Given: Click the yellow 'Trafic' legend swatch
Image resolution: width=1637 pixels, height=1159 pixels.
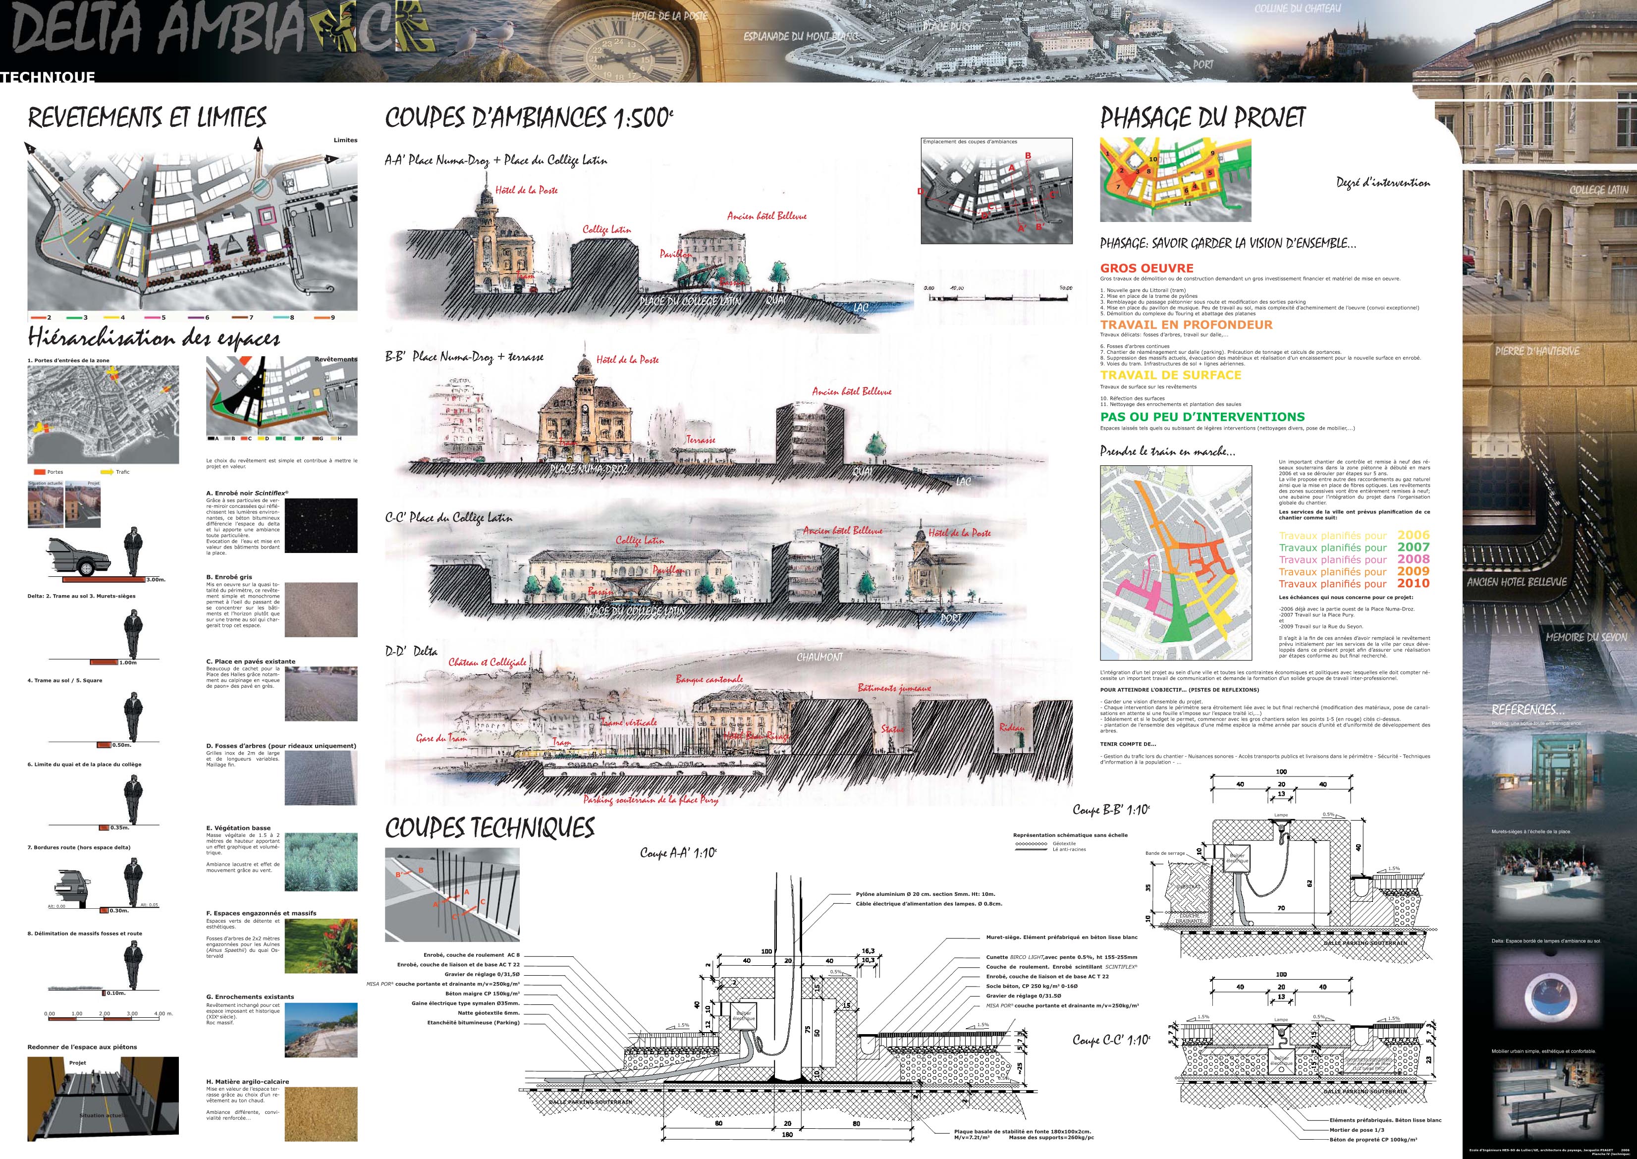Looking at the screenshot, I should point(107,472).
